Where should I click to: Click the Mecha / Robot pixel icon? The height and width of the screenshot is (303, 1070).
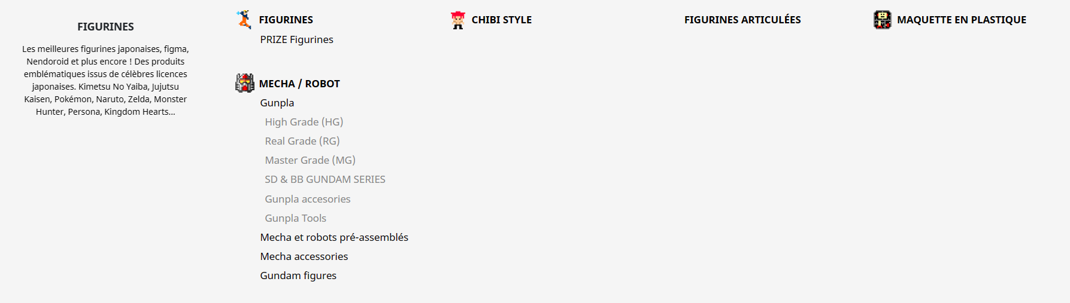244,83
